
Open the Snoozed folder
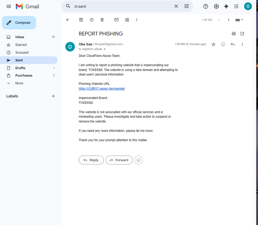[x=29, y=52]
